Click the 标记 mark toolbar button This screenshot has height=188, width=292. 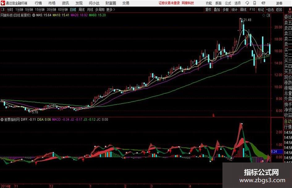pyautogui.click(x=261, y=10)
